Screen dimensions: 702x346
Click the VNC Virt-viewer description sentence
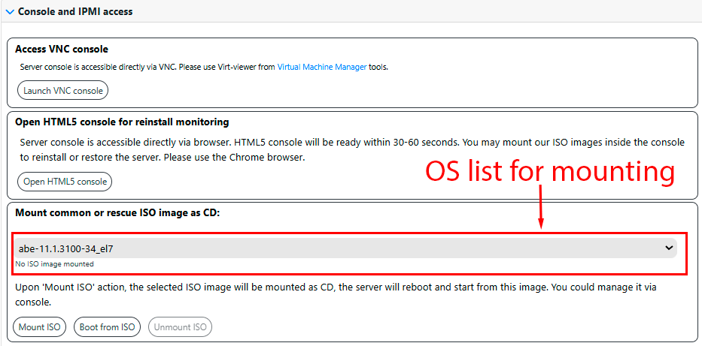pyautogui.click(x=204, y=67)
